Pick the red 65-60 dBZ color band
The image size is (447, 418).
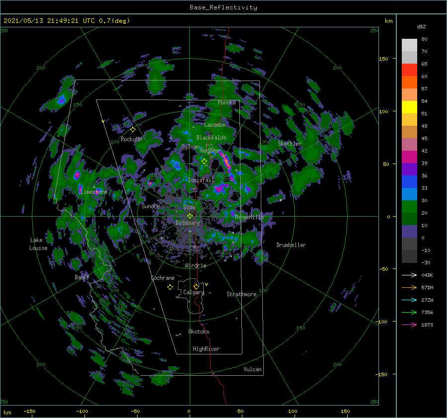pyautogui.click(x=409, y=70)
